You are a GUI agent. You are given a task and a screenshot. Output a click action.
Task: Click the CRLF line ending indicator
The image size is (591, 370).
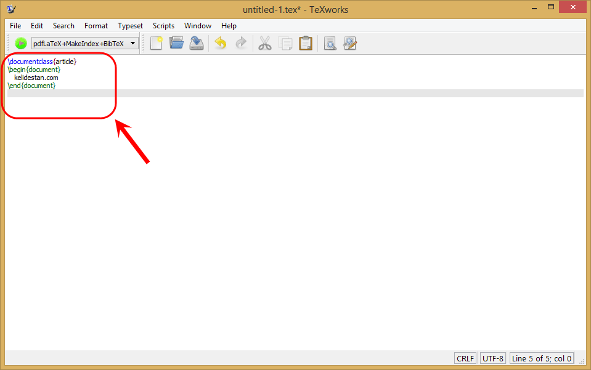(x=465, y=358)
